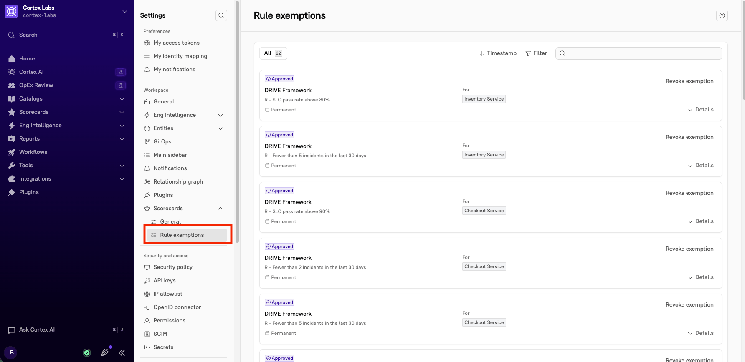Click the settings panel scrollbar
The width and height of the screenshot is (745, 362).
237,122
